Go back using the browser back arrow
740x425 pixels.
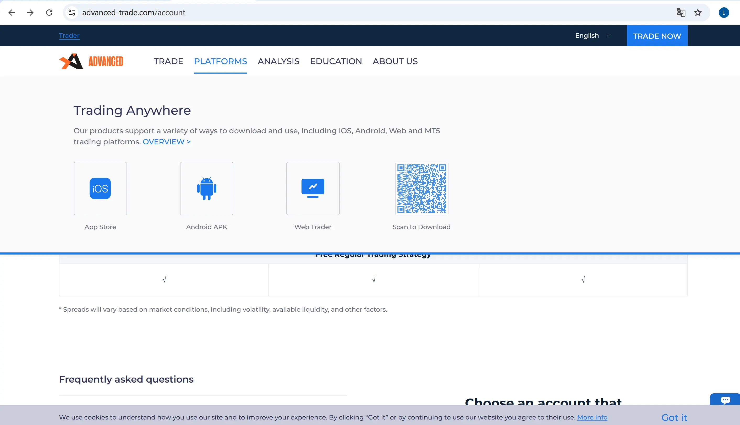click(12, 13)
